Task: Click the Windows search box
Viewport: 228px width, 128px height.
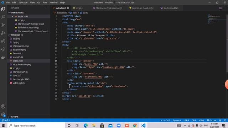Action: coord(36,126)
